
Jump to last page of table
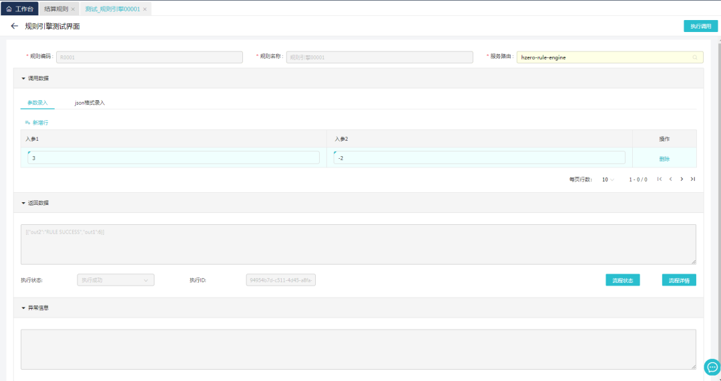693,179
